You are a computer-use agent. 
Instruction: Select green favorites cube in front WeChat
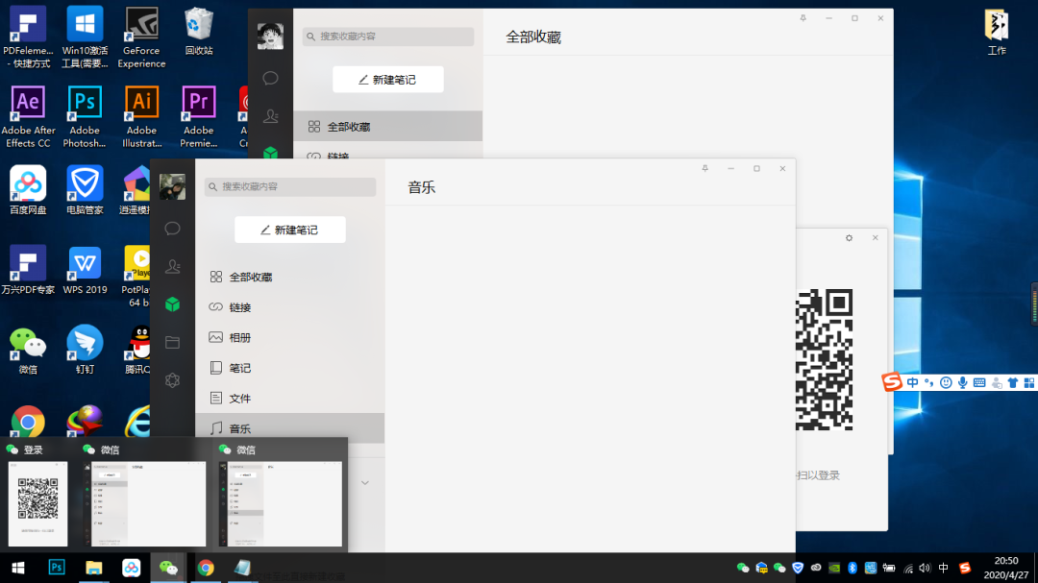[x=172, y=304]
